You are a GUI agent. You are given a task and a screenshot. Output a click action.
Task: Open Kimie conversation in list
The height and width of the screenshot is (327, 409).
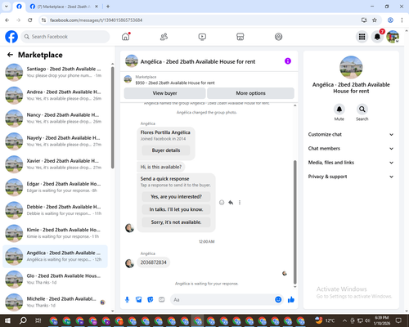(55, 233)
